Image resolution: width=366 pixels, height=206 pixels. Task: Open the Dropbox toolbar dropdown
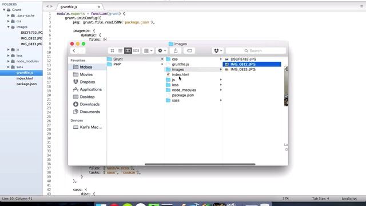click(x=218, y=51)
